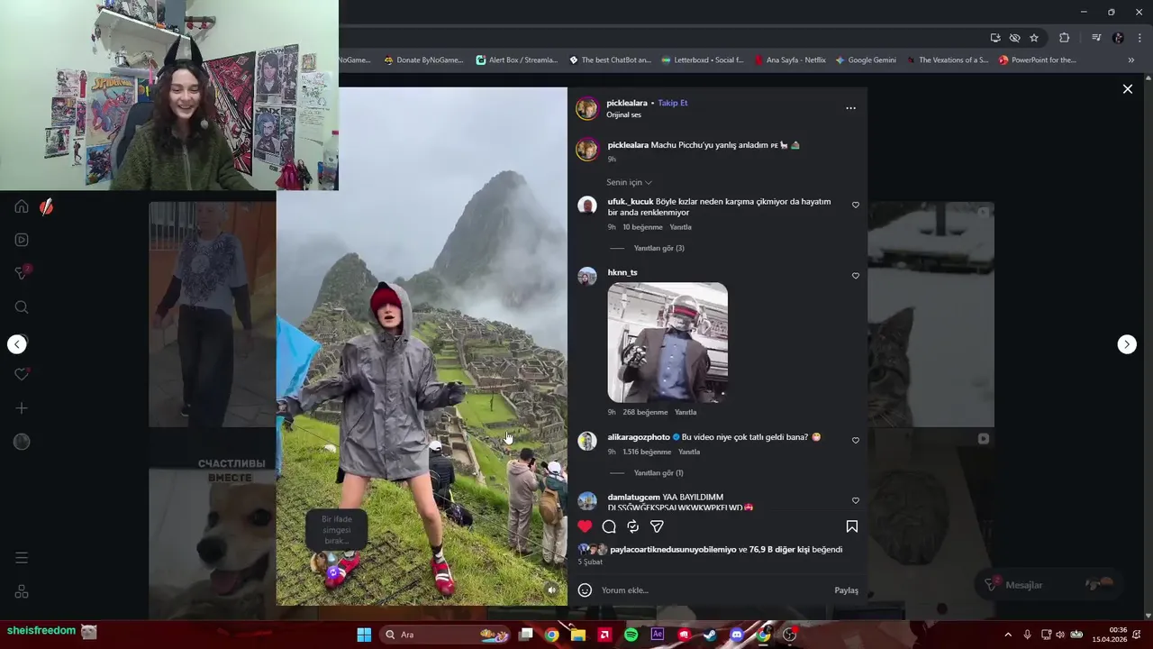
Task: Open the 'Google Gemini' bookmark
Action: click(866, 60)
